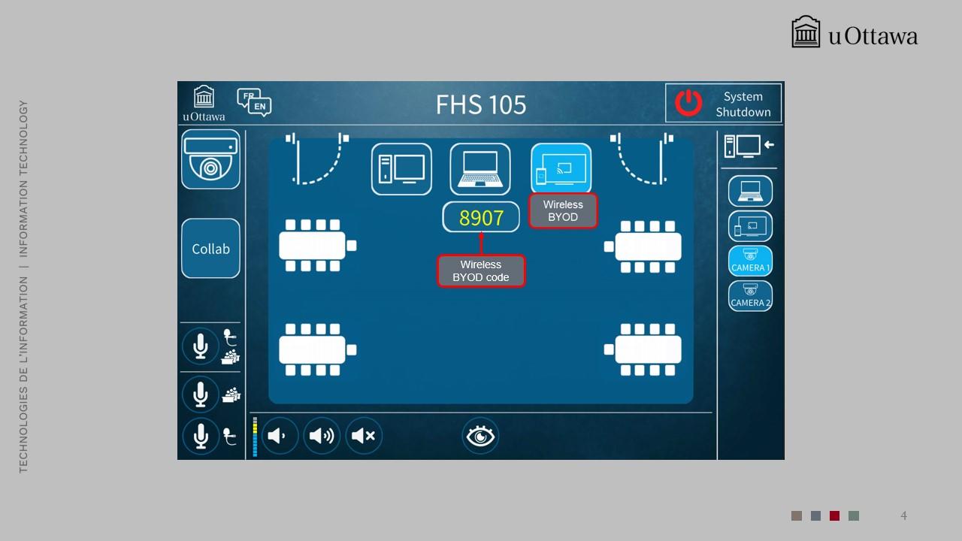Click the PC output routing icon with arrow
This screenshot has width=962, height=541.
749,146
